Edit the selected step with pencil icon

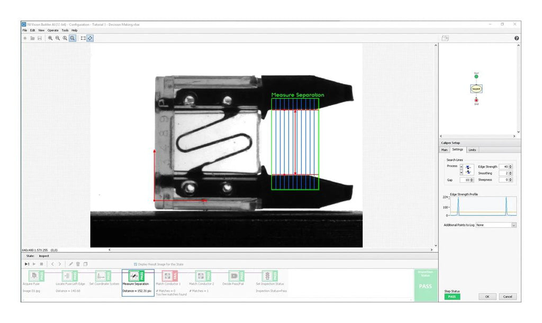[x=70, y=264]
